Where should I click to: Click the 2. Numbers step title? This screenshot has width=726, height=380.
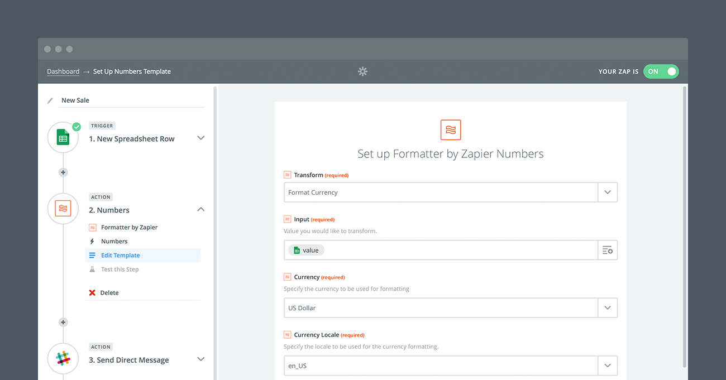pyautogui.click(x=109, y=210)
